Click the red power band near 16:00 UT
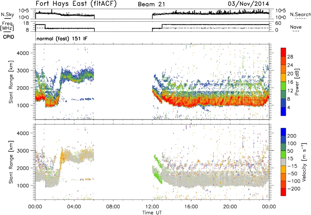The height and width of the screenshot is (215, 311). coord(190,101)
